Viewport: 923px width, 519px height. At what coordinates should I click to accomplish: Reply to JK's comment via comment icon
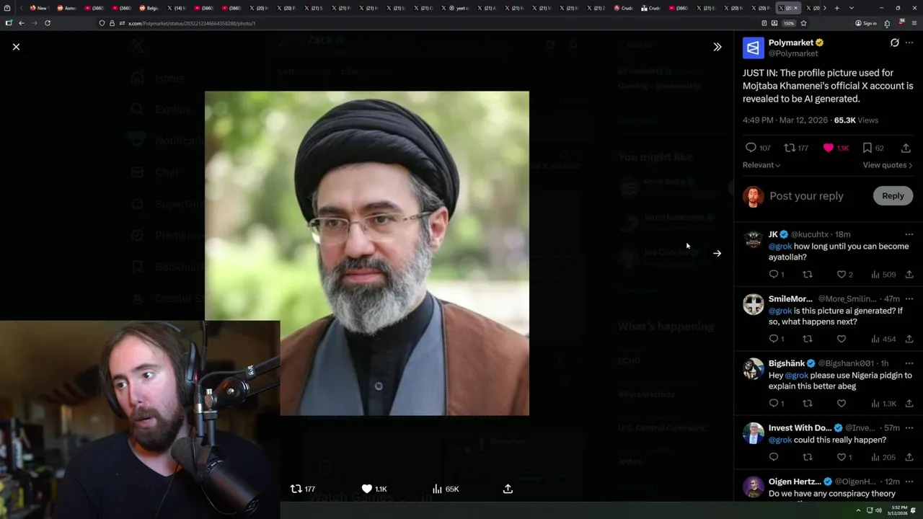[774, 275]
